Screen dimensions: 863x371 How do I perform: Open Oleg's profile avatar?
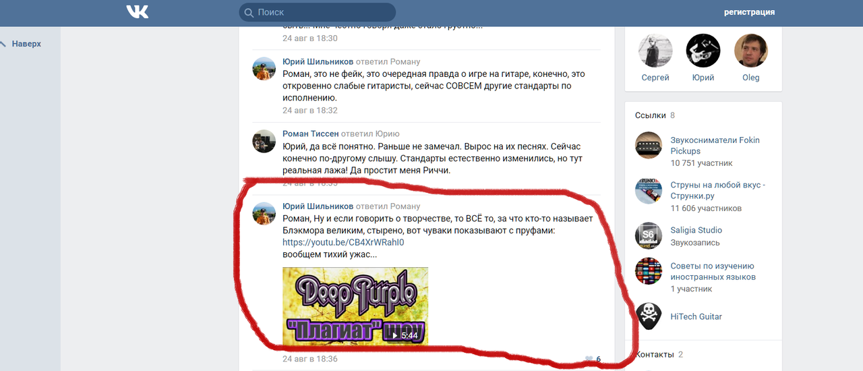[x=750, y=51]
